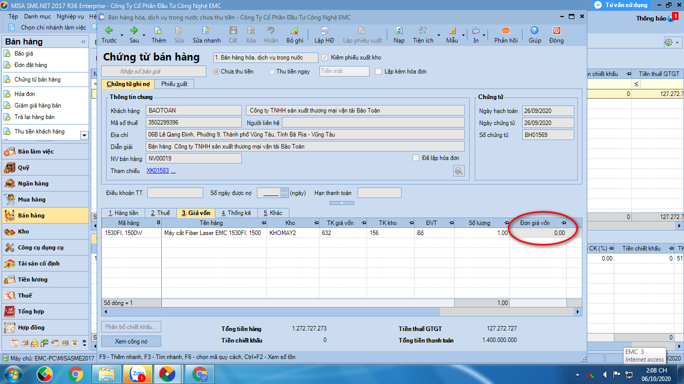Screen dimensions: 684x384
Task: Click the Xem công nợ button
Action: pos(131,341)
